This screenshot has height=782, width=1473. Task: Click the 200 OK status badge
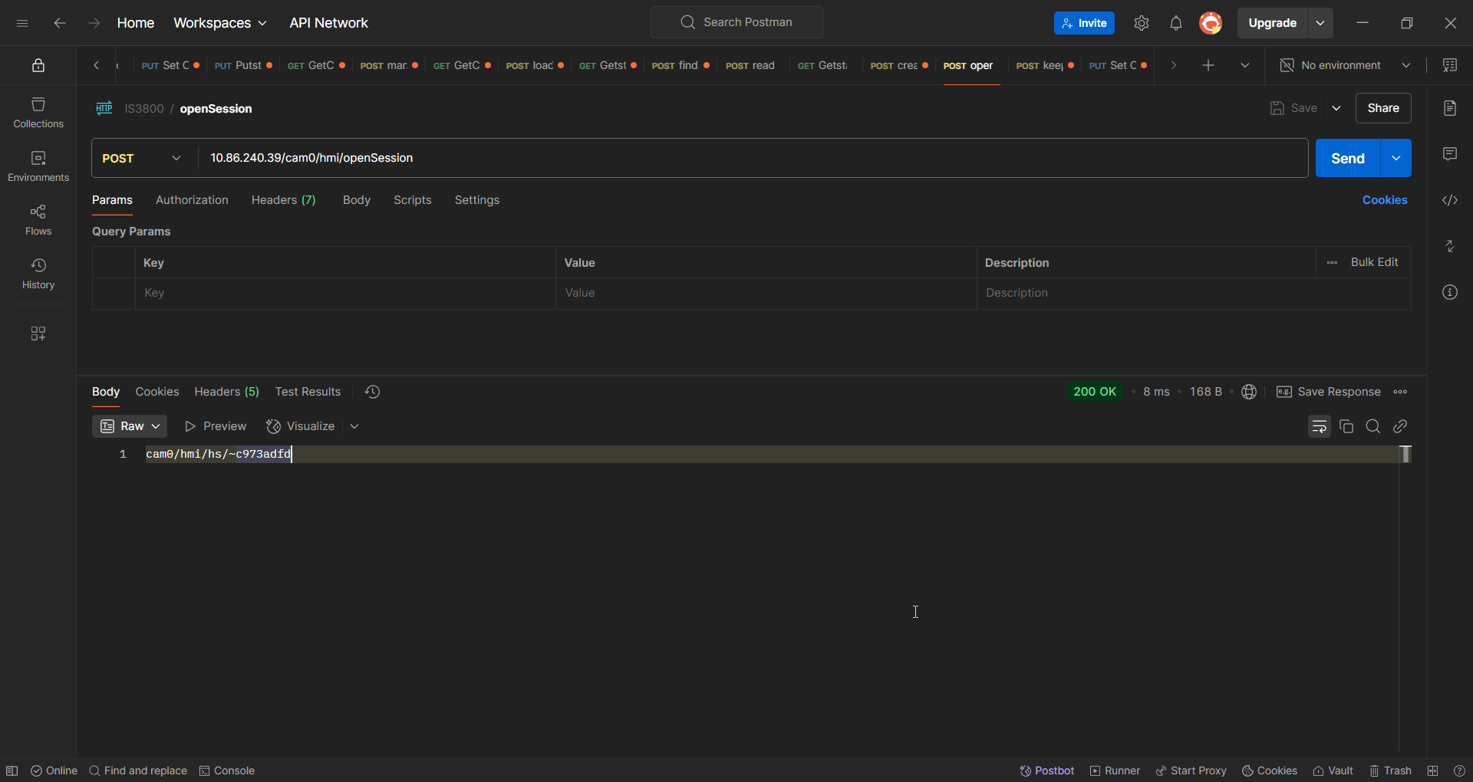(x=1095, y=392)
